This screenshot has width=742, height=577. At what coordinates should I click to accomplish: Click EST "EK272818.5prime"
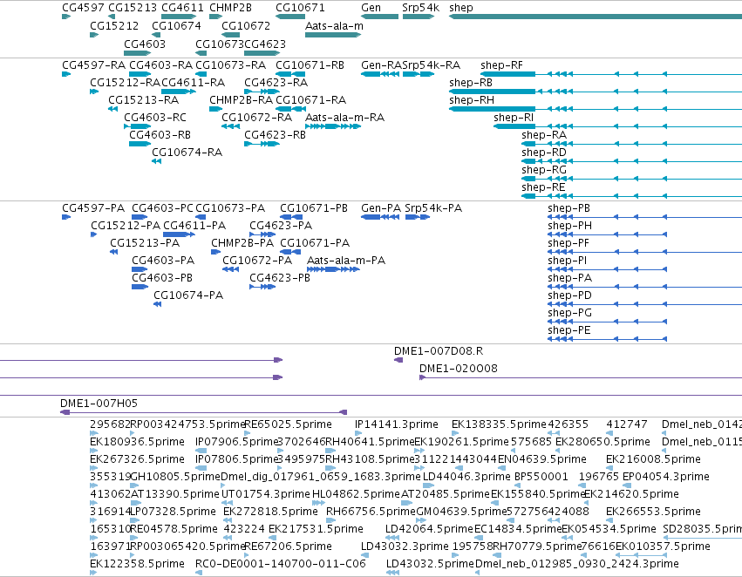270,512
